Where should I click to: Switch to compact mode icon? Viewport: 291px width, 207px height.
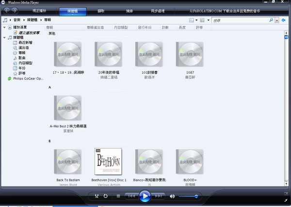point(286,200)
